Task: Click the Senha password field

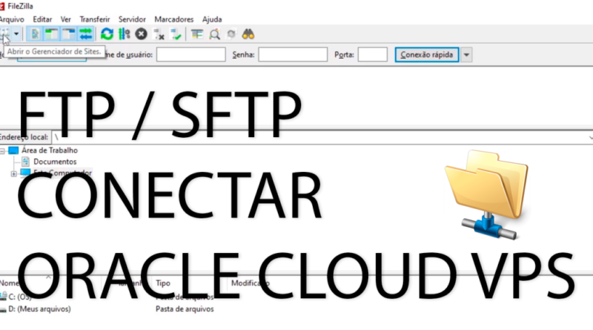Action: [x=293, y=54]
